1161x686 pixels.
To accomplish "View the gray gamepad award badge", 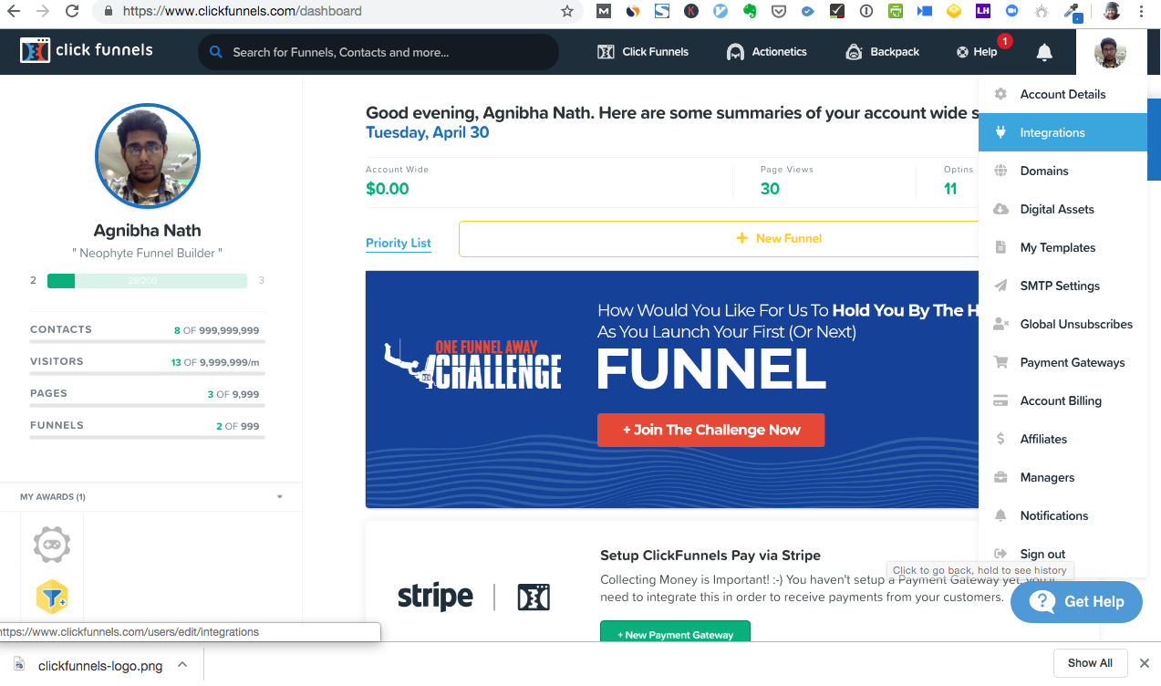I will coord(52,545).
